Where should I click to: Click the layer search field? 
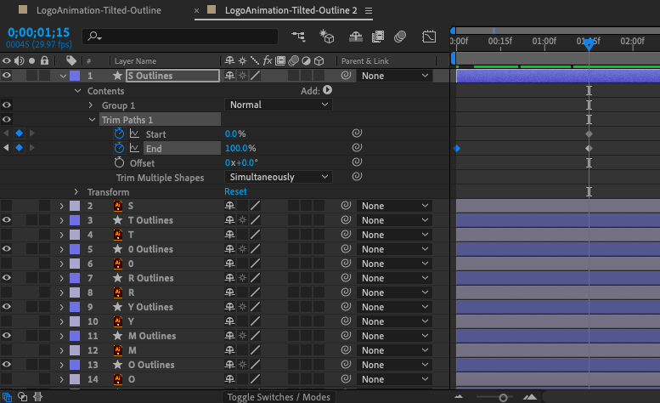tap(183, 37)
